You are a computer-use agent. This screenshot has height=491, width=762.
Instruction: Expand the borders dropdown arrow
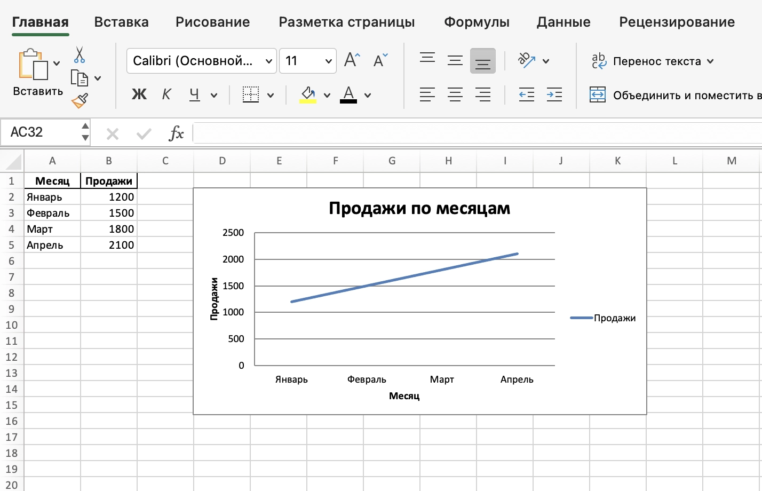271,96
